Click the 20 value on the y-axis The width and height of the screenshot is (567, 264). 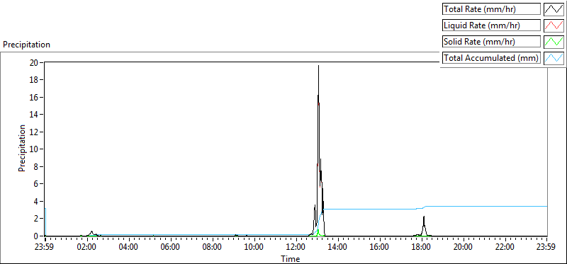[34, 62]
